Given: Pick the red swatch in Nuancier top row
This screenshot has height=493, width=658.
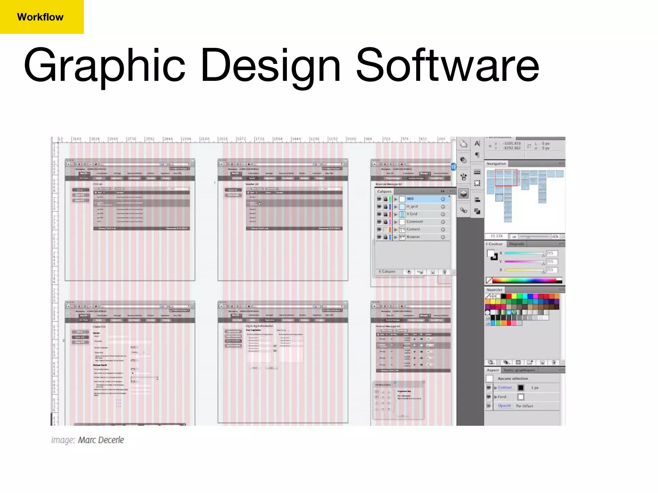Looking at the screenshot, I should coord(509,296).
